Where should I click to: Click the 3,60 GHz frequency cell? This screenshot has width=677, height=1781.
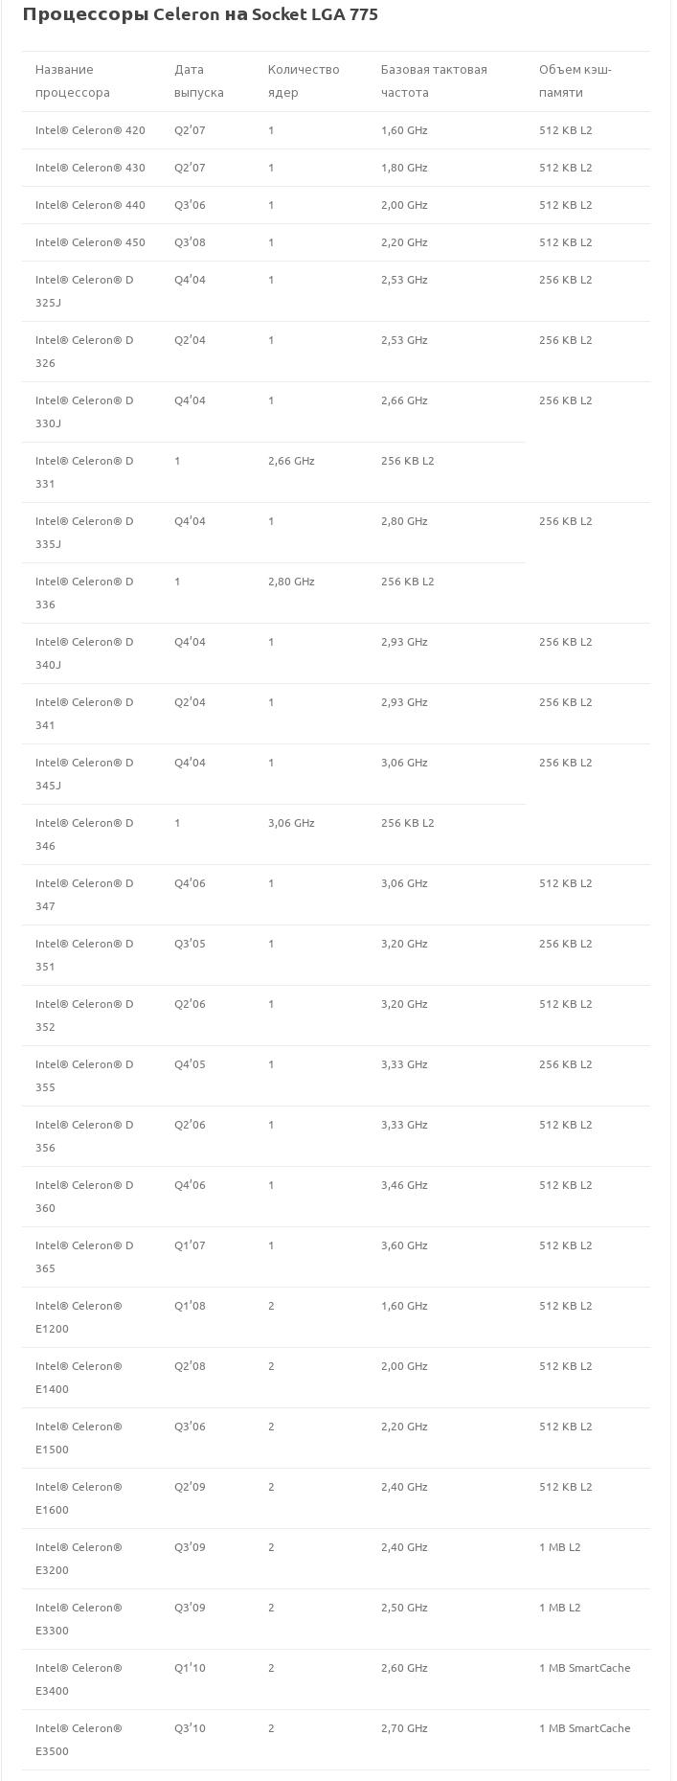[404, 1245]
